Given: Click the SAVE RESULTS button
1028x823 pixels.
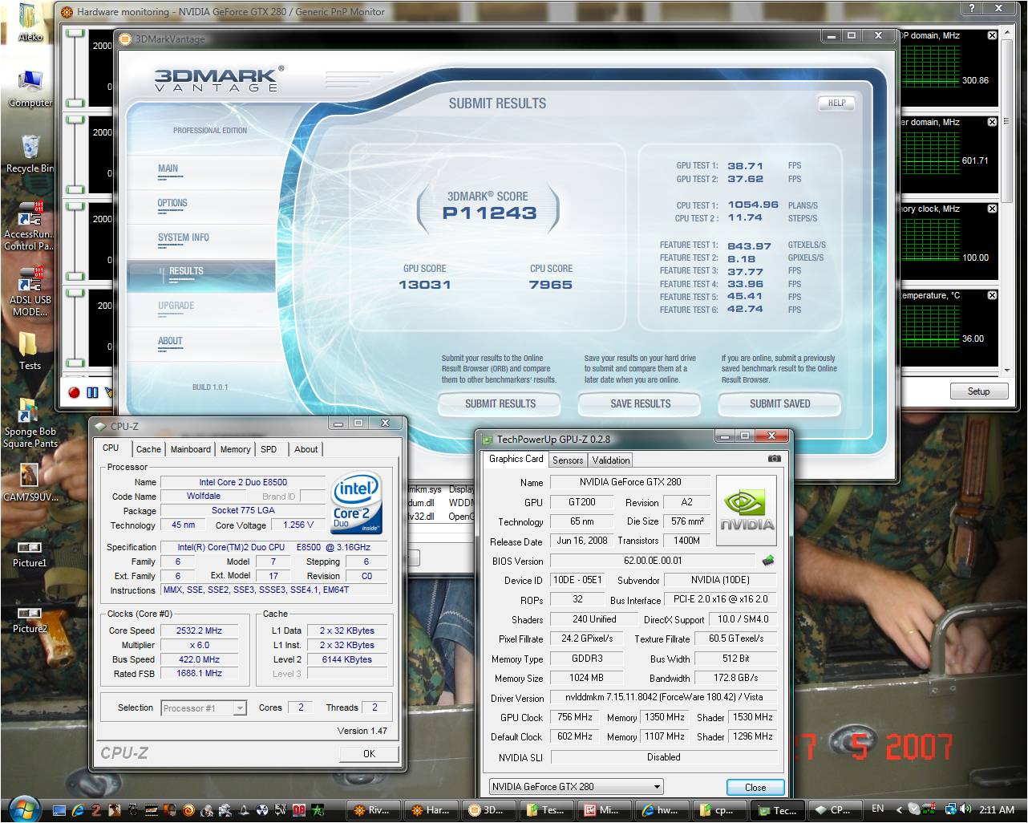Looking at the screenshot, I should coord(640,404).
